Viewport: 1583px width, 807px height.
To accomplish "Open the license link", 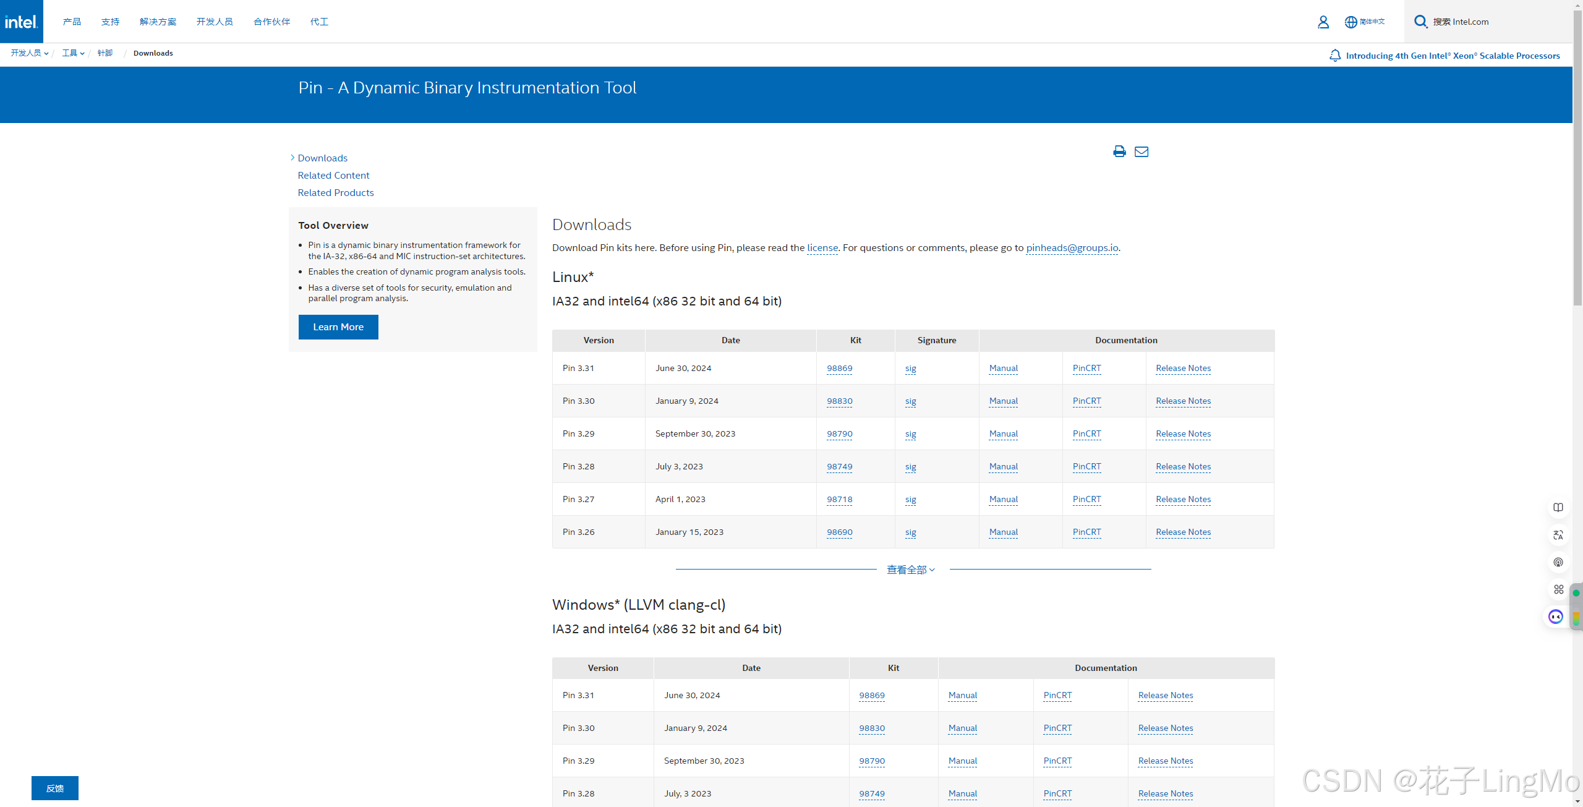I will coord(822,248).
